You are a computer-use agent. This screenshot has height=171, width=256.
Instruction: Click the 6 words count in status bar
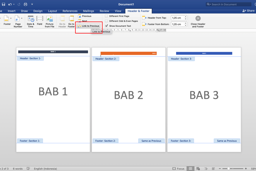click(18, 169)
